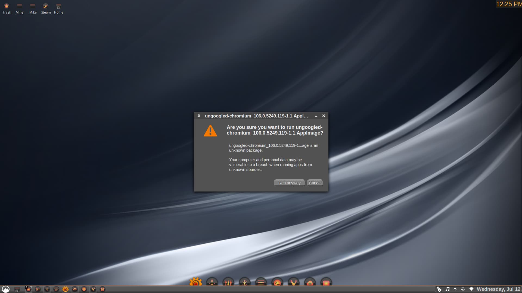The height and width of the screenshot is (293, 522).
Task: Open the keyboard layout tray icon
Action: 463,289
